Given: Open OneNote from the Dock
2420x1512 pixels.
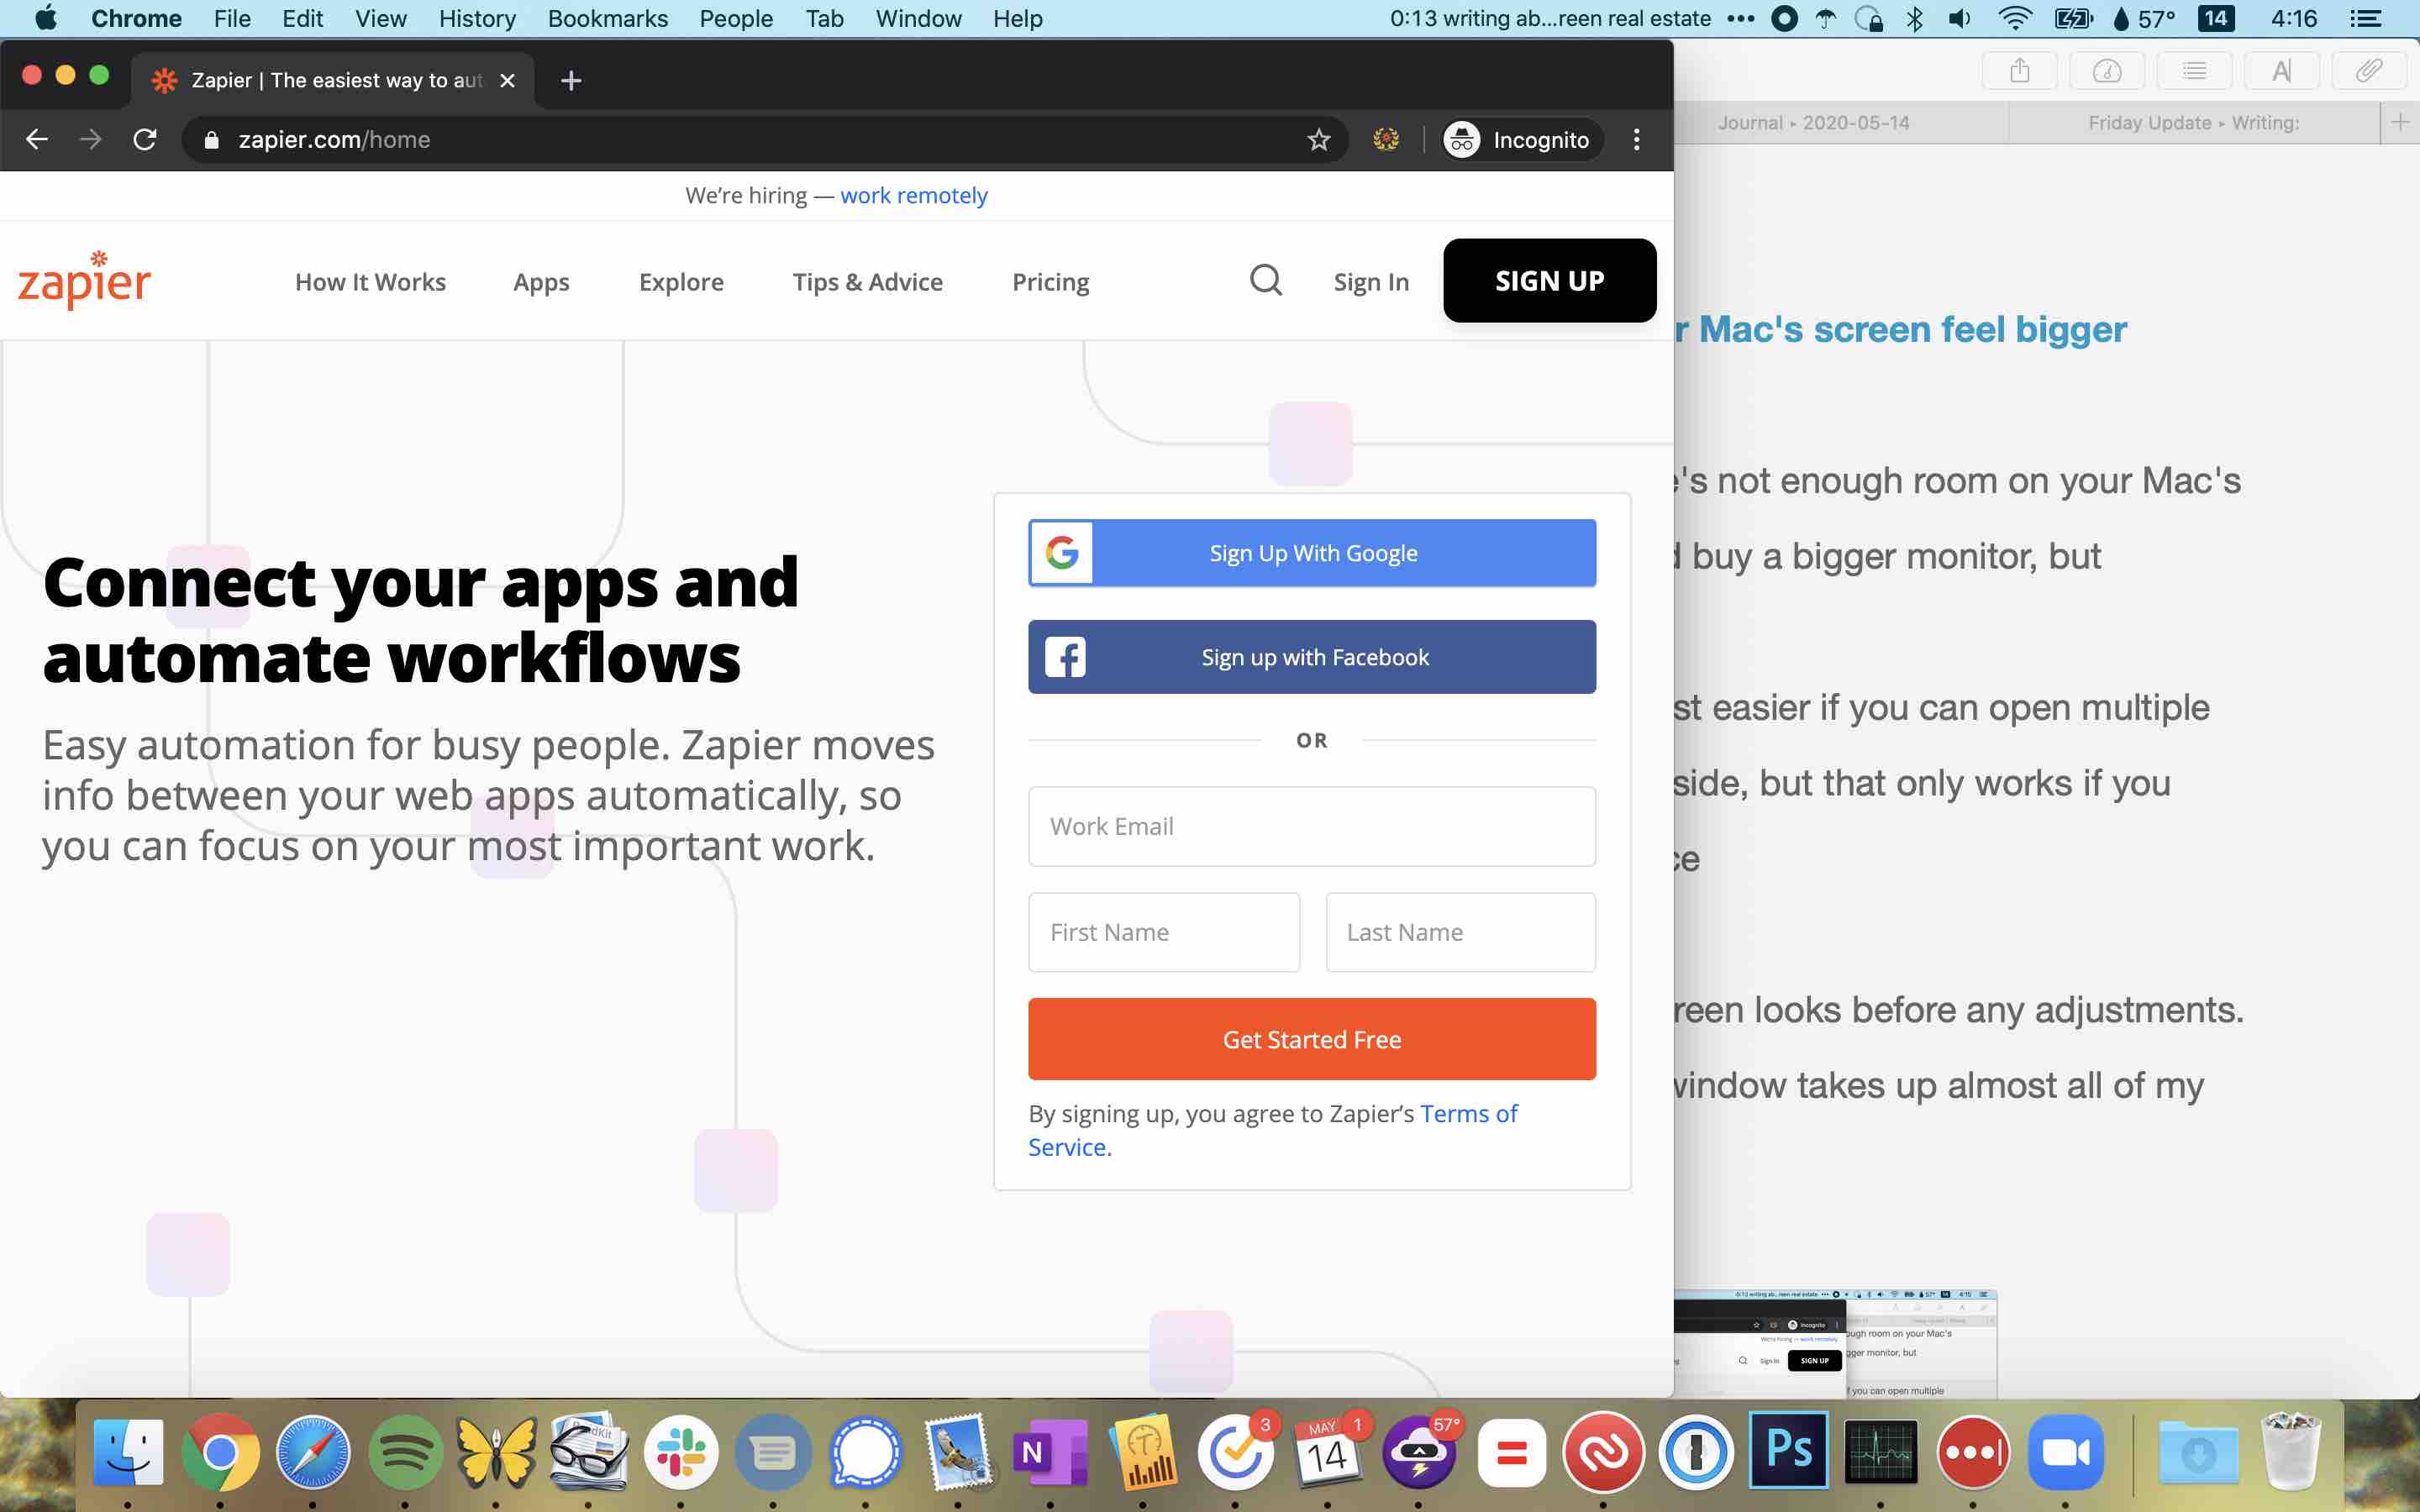Looking at the screenshot, I should click(x=1050, y=1451).
